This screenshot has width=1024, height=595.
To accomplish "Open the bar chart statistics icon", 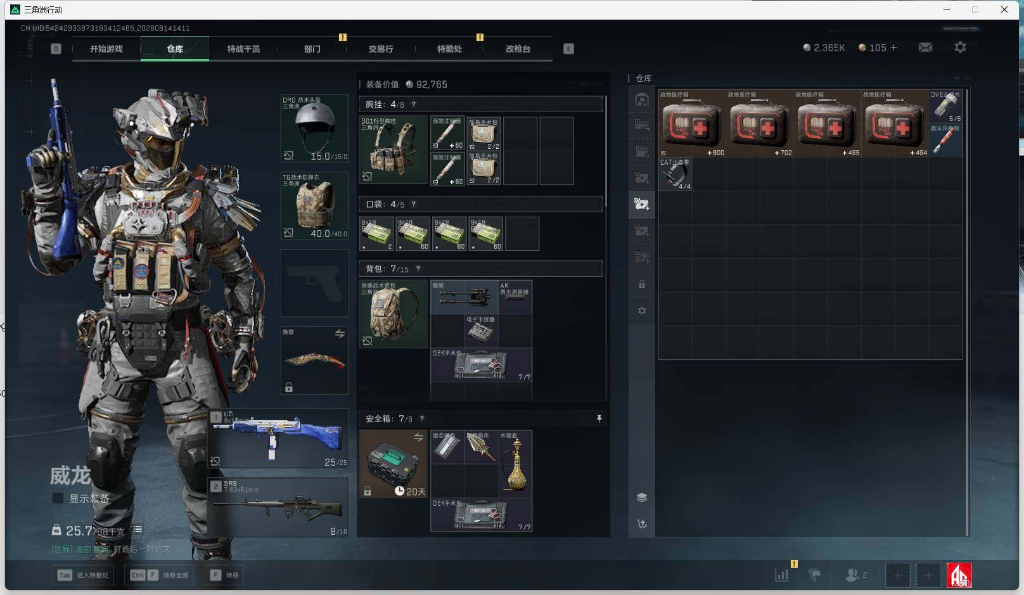I will pyautogui.click(x=782, y=575).
